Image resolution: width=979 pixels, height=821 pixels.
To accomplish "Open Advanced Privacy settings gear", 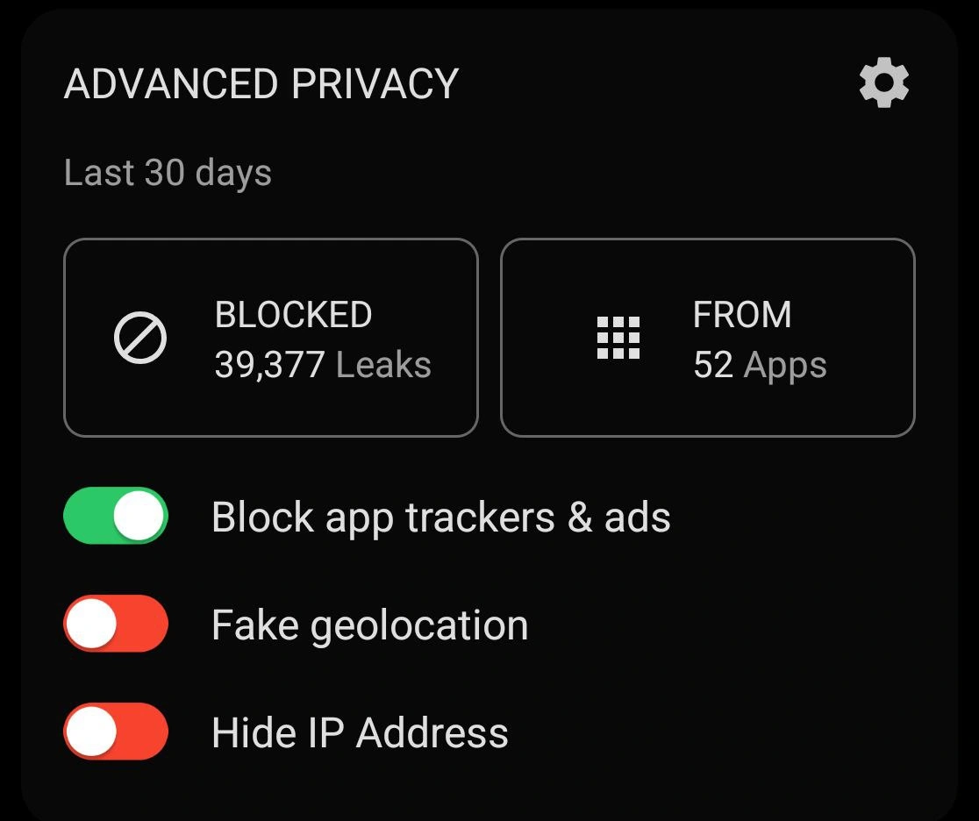I will pyautogui.click(x=883, y=84).
